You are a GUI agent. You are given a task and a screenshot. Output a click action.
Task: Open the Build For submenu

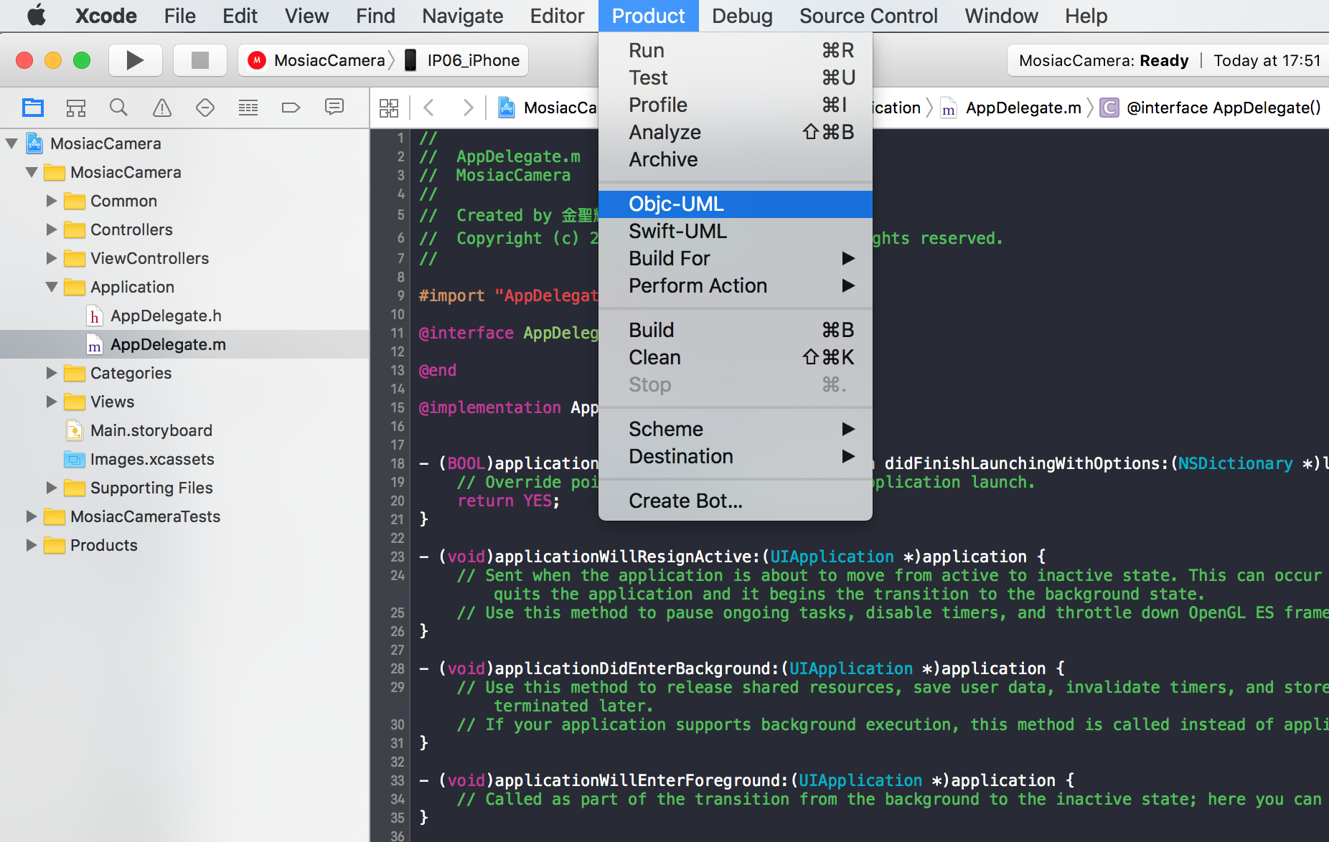tap(736, 258)
